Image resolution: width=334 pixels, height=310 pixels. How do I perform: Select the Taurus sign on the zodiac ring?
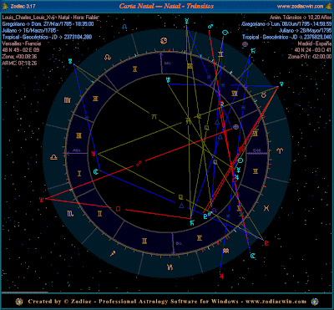pos(263,95)
